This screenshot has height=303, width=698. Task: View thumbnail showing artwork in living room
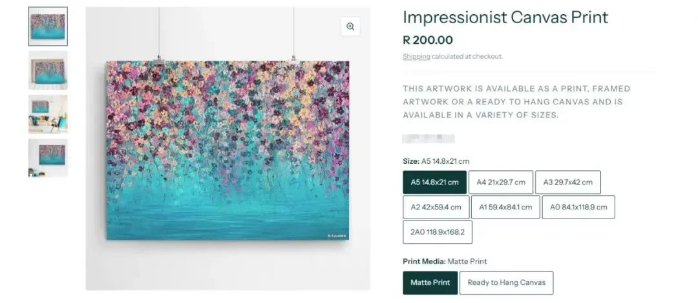(x=48, y=114)
